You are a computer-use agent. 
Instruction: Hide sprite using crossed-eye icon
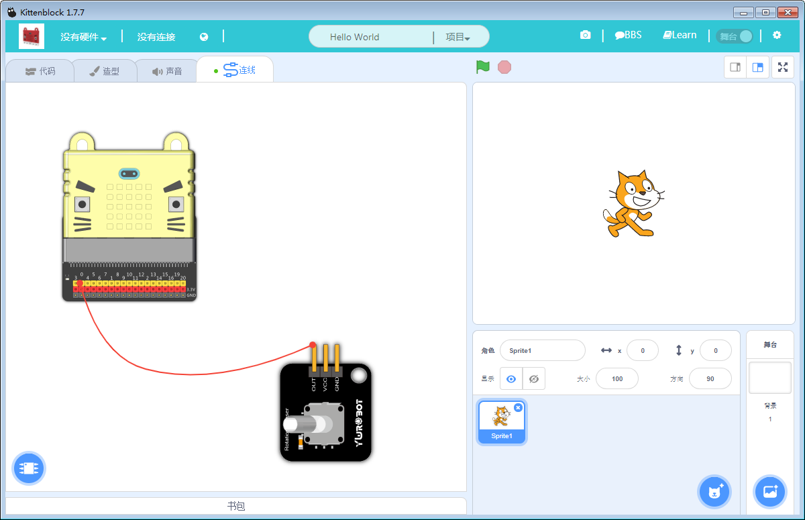(534, 379)
